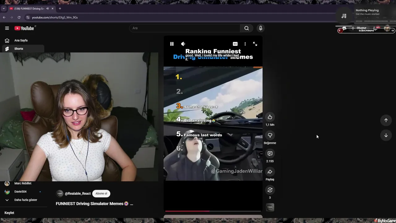Reload the page with the refresh icon
This screenshot has height=223, width=396.
pos(19,17)
